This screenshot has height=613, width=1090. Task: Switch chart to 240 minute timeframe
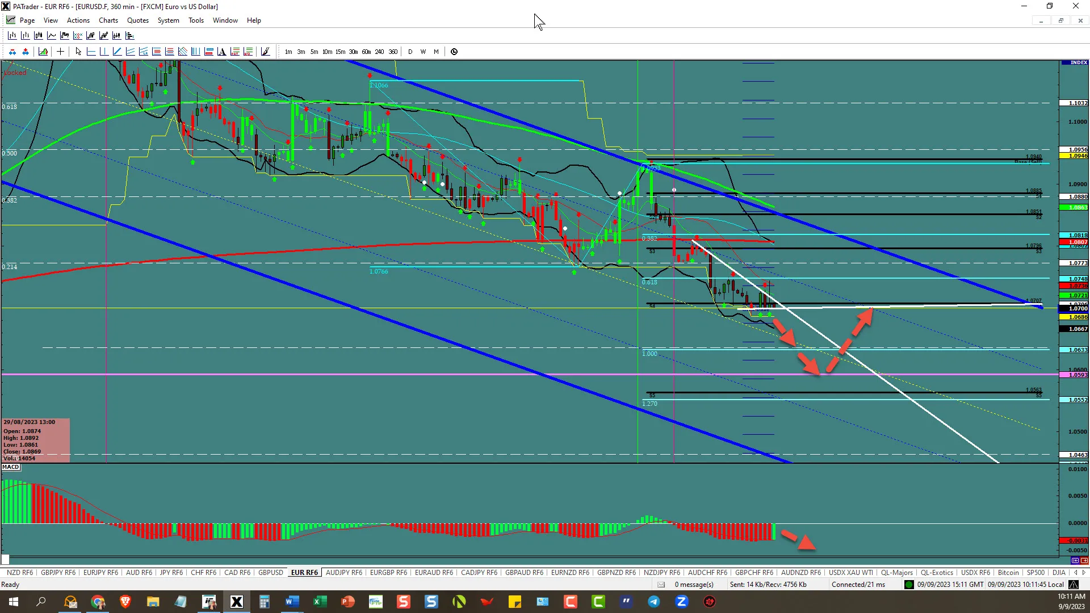tap(379, 52)
